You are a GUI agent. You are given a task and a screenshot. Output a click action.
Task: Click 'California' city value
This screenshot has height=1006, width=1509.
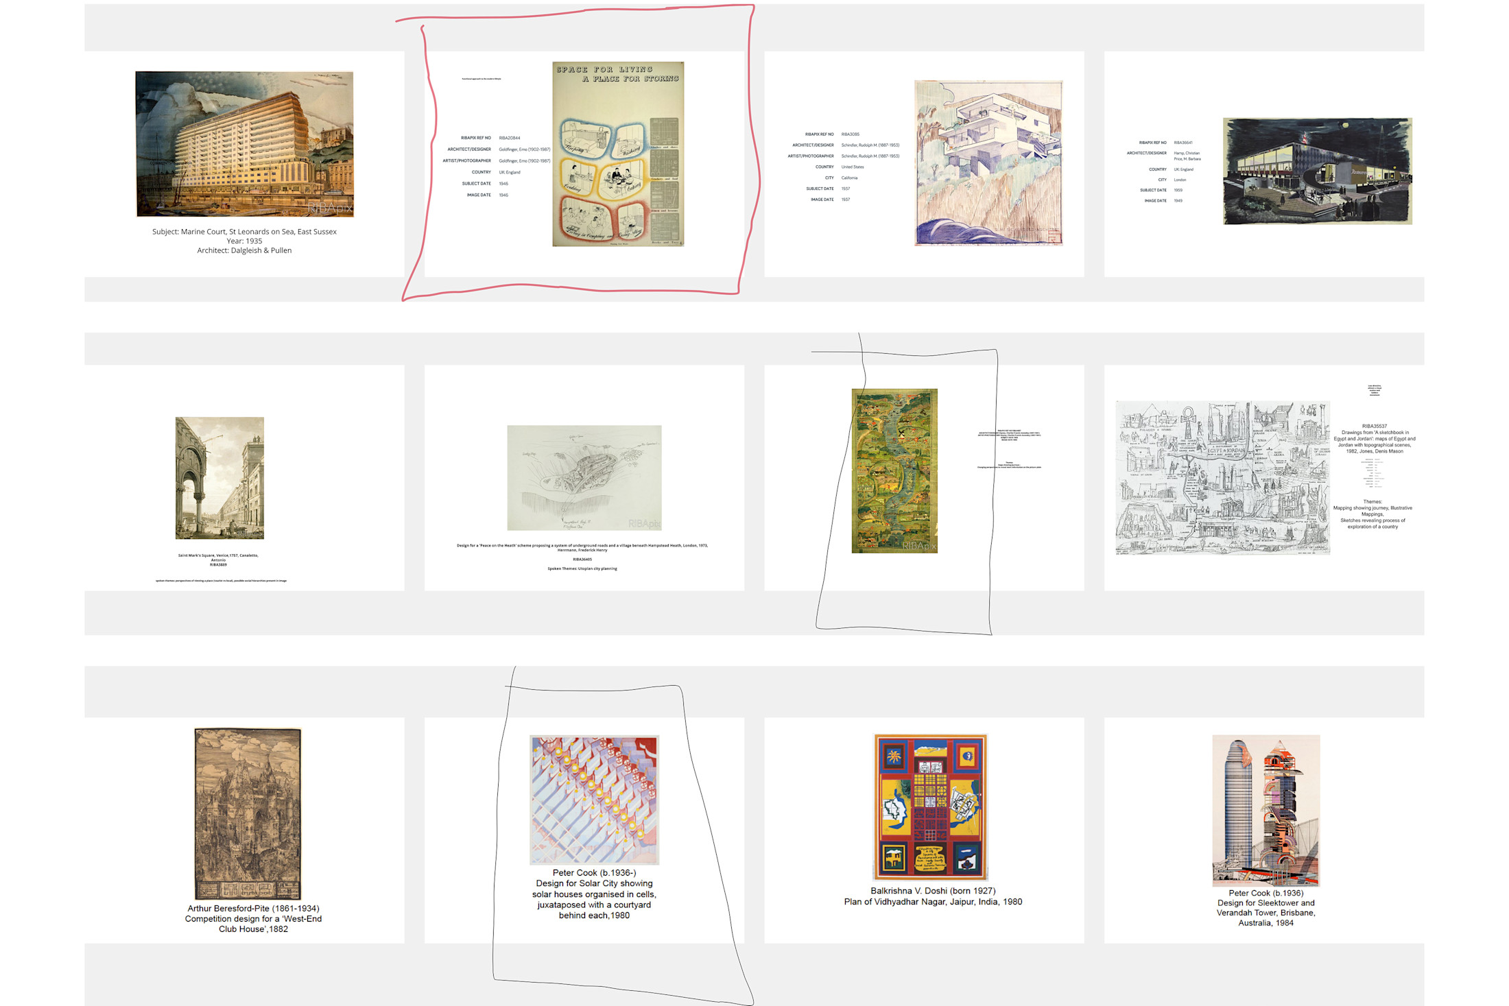click(850, 178)
